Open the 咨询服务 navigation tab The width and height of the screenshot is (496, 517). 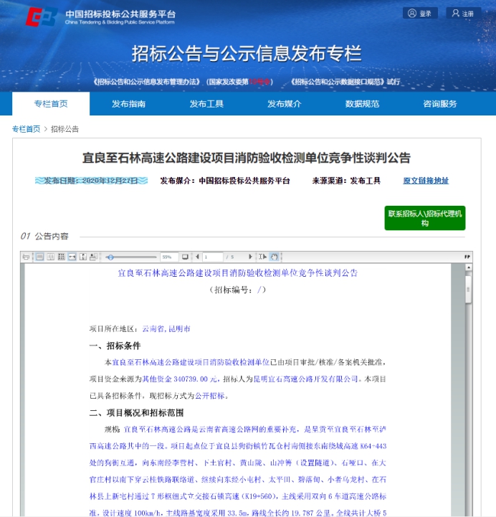pos(439,104)
